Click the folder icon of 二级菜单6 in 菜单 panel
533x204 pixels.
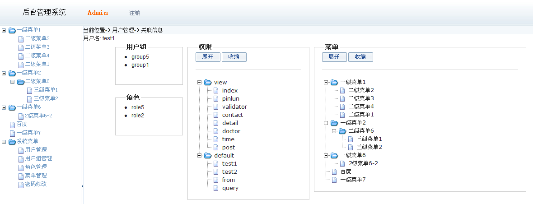[342, 131]
